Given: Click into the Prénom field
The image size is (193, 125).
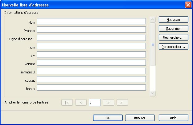Looking at the screenshot, I should coord(91,29).
